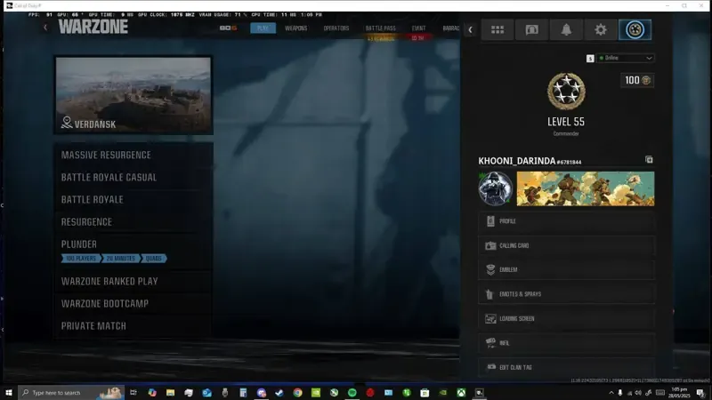
Task: Open the settings gear icon
Action: pyautogui.click(x=601, y=30)
